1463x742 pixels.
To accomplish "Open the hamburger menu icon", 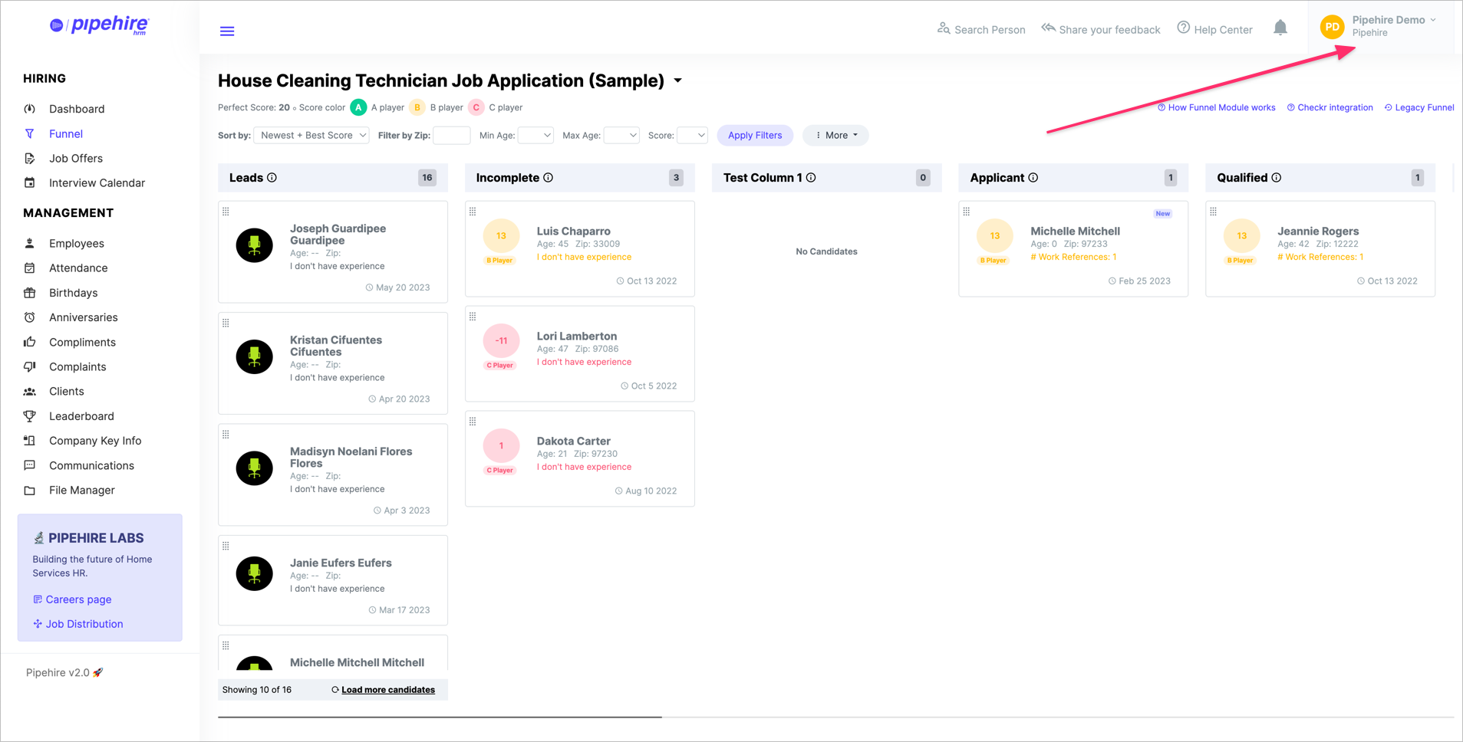I will [x=227, y=31].
